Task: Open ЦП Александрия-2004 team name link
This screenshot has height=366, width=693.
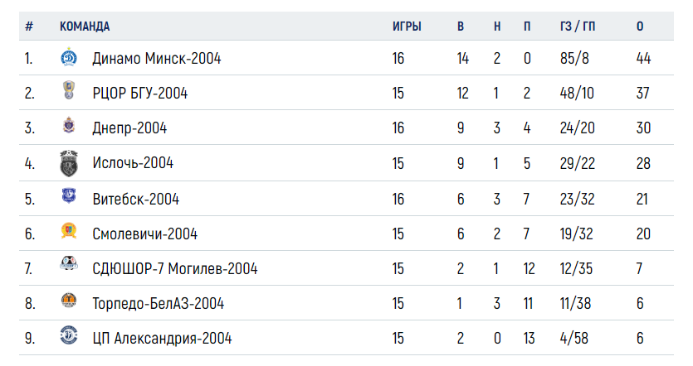Action: pyautogui.click(x=162, y=338)
